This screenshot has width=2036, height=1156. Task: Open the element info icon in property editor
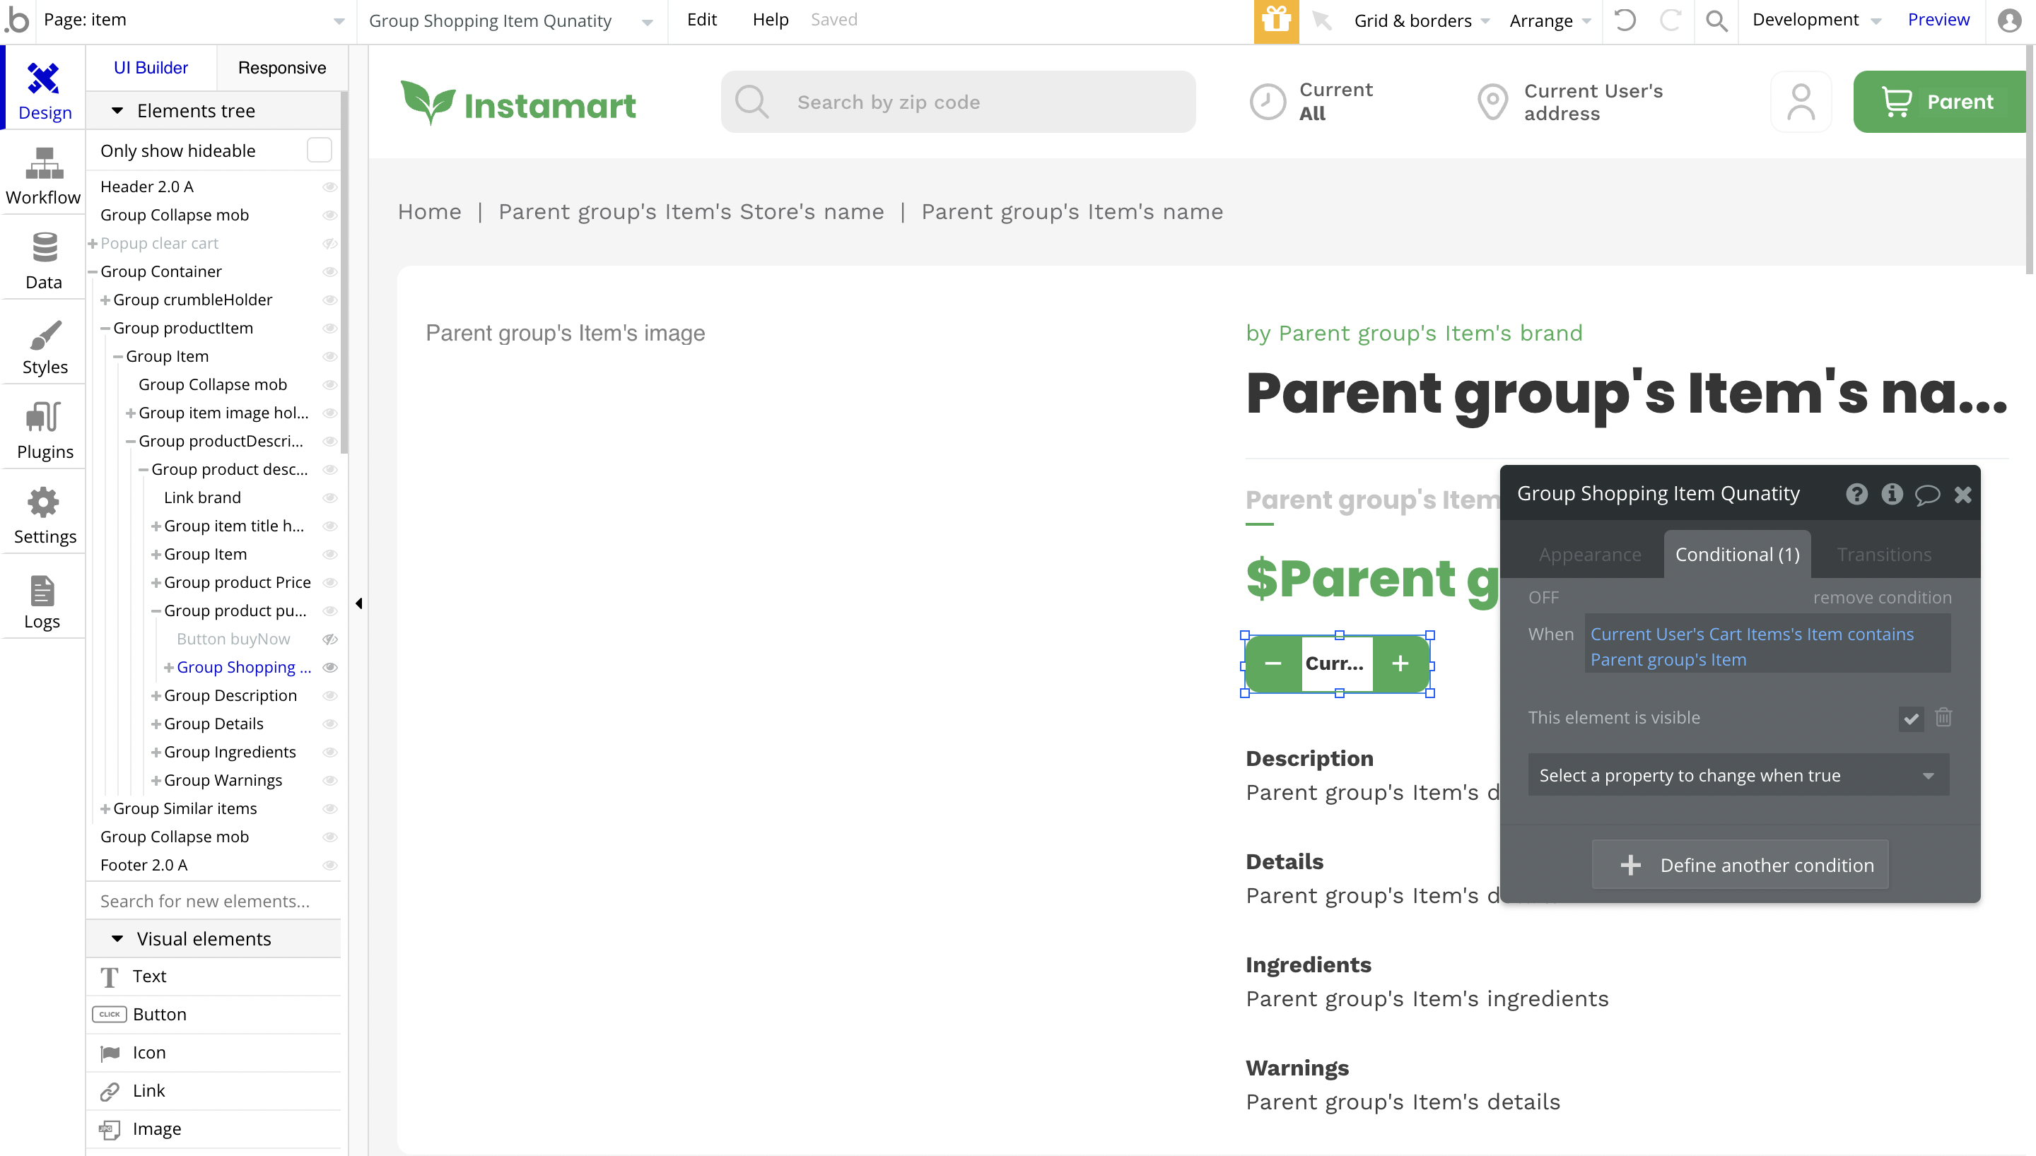pyautogui.click(x=1892, y=494)
